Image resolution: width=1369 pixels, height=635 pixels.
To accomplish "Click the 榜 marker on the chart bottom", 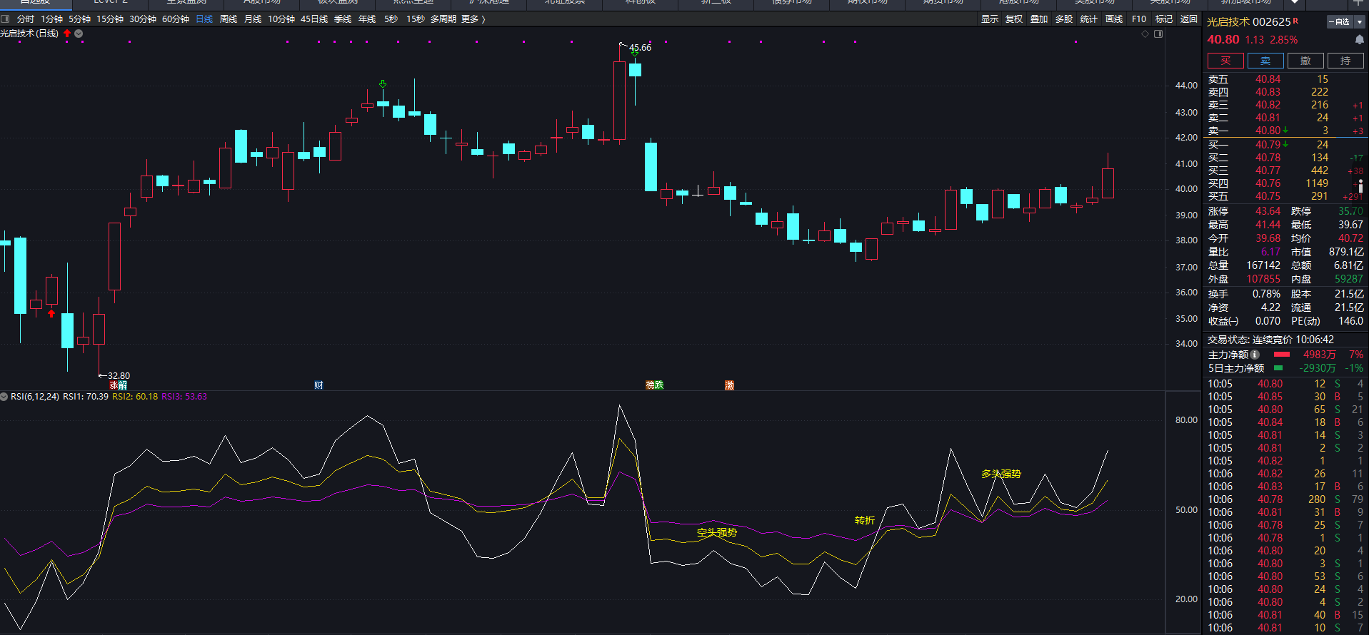I will tap(650, 385).
